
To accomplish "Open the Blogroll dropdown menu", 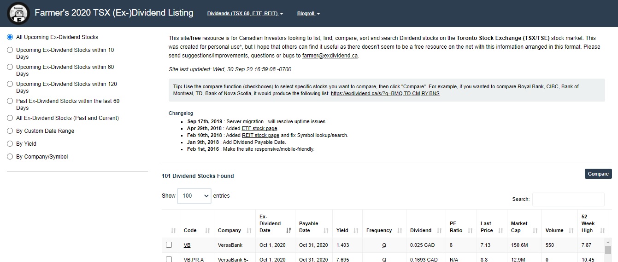I will (x=308, y=14).
